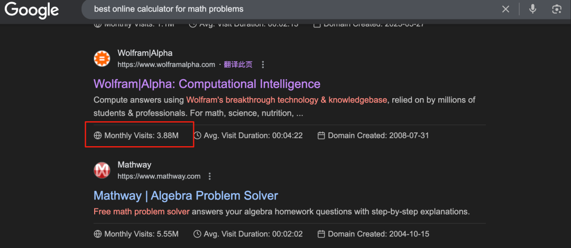Click the Mathway site favicon
This screenshot has height=248, width=571.
click(x=102, y=170)
